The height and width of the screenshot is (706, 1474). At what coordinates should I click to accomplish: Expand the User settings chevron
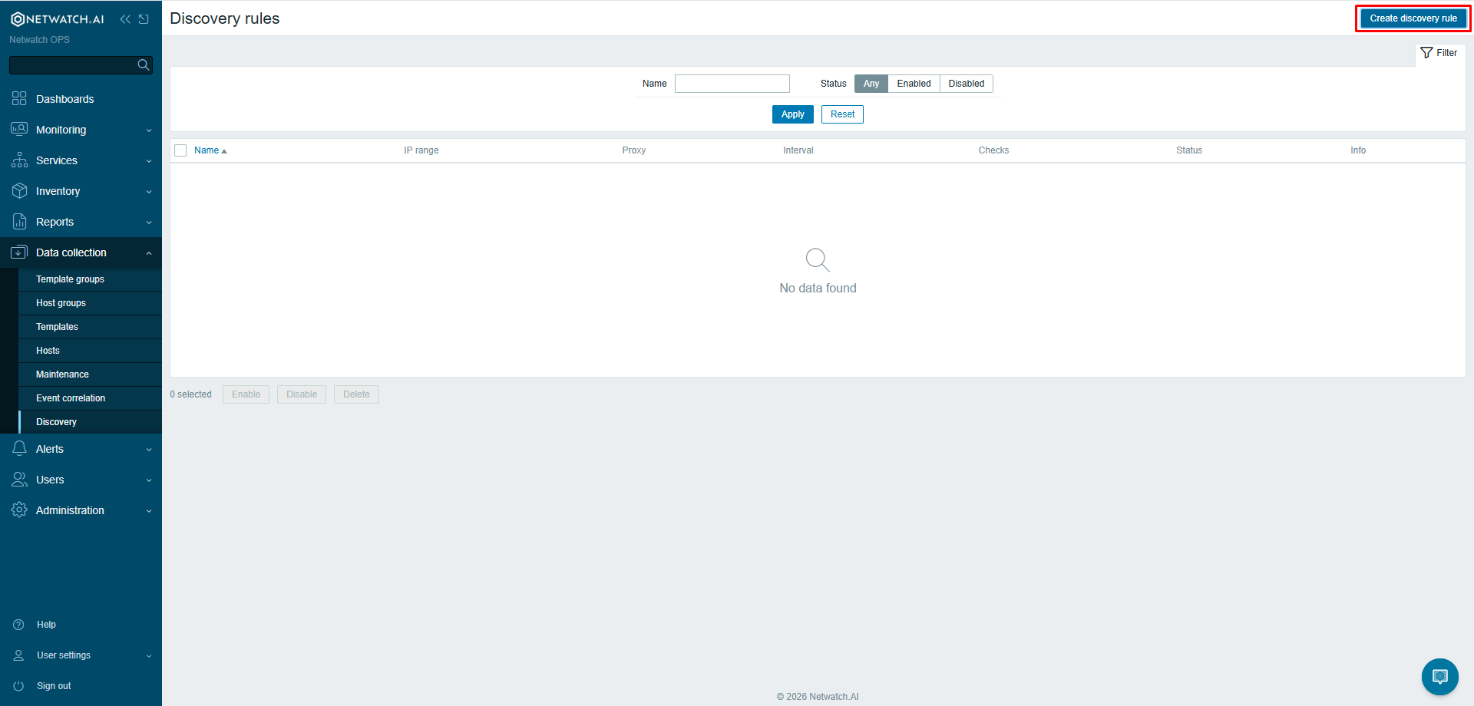[149, 656]
